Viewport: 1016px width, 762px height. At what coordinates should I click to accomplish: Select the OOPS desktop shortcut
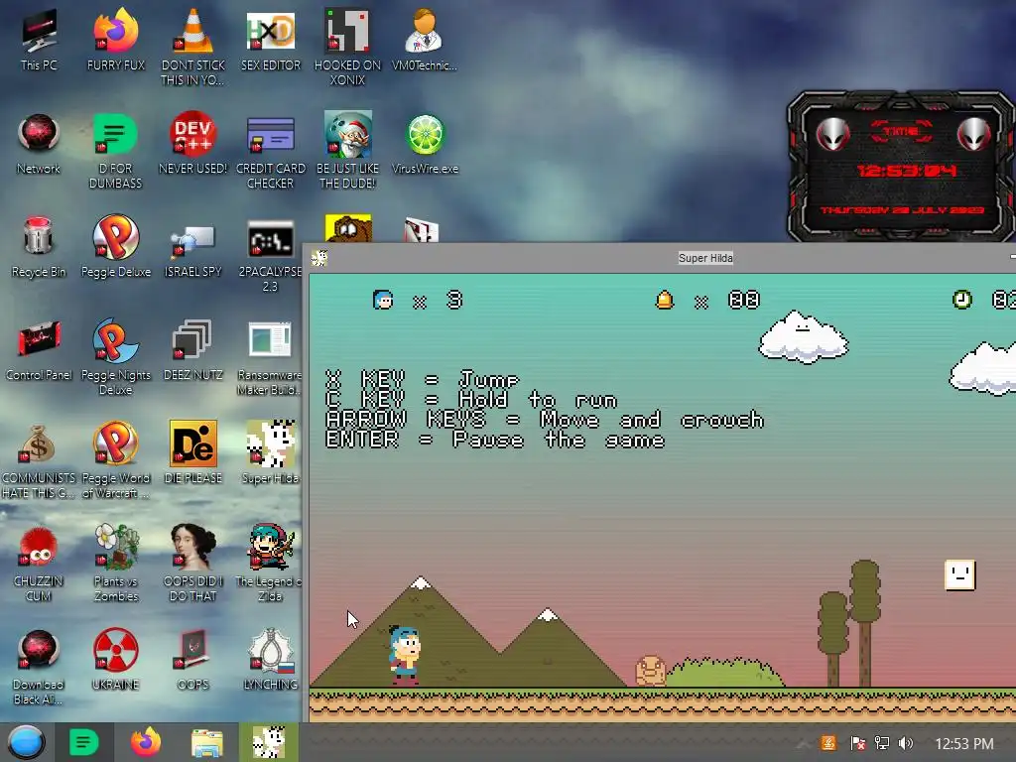193,659
